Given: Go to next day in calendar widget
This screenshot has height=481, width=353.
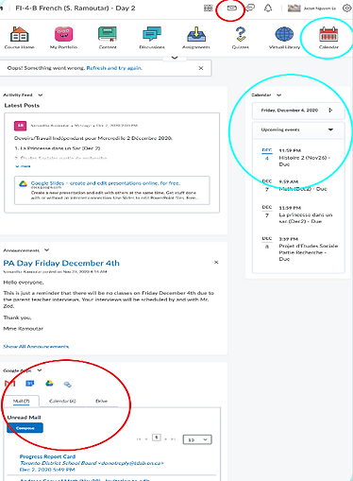Looking at the screenshot, I should (330, 111).
